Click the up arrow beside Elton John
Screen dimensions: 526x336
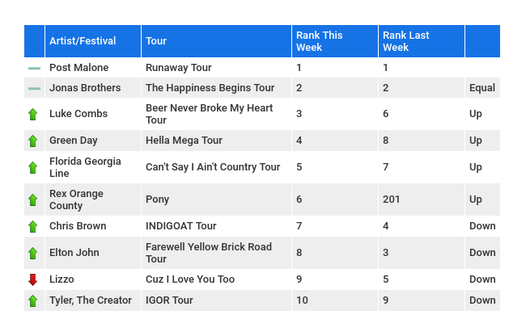[x=33, y=253]
